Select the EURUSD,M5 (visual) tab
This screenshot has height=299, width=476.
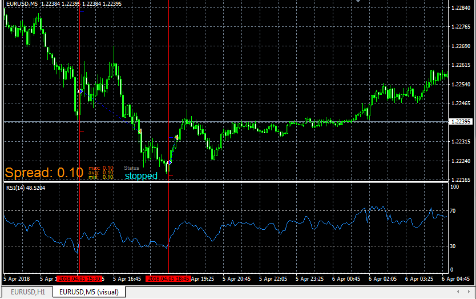click(x=89, y=292)
